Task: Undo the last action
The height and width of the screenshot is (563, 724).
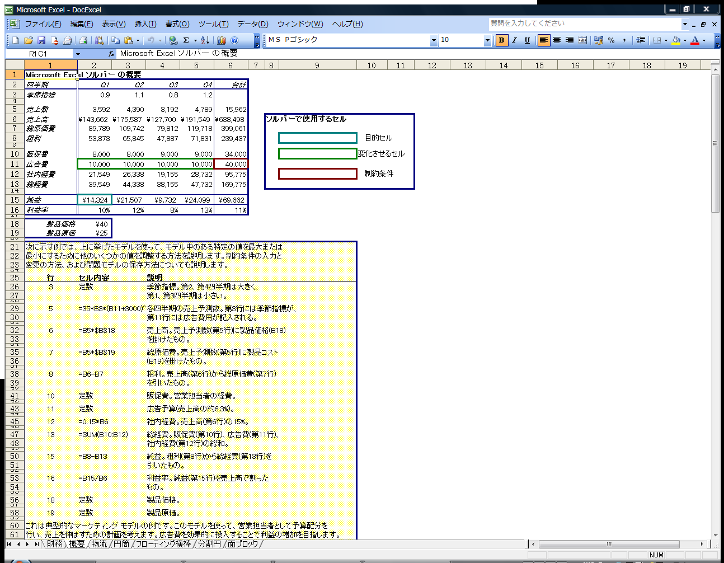Action: (151, 40)
